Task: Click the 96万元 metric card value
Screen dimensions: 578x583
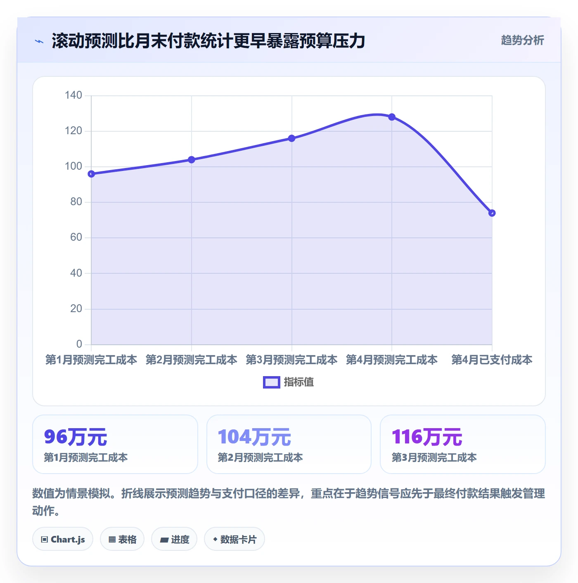Action: [76, 437]
